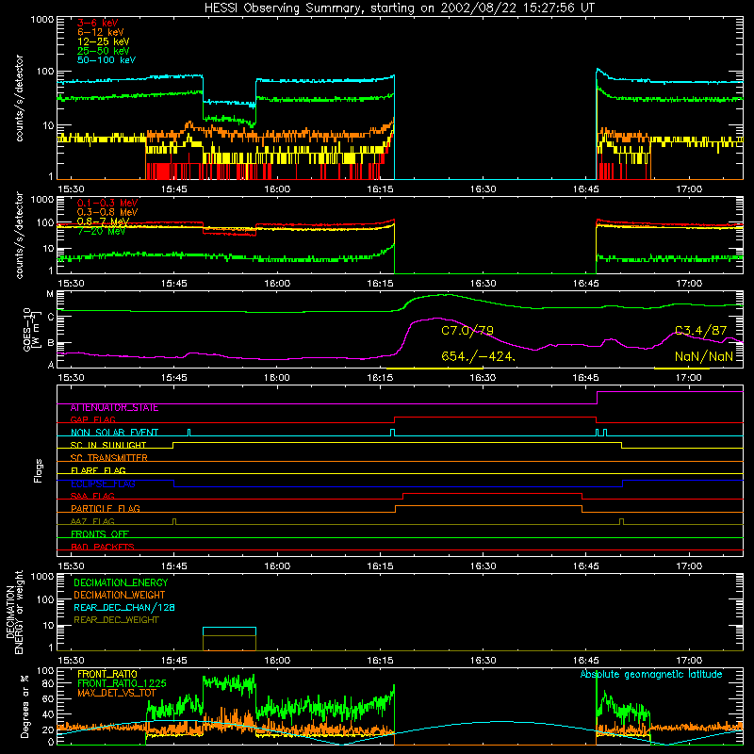Click the NON_SOLAR_EVENT flag label
The height and width of the screenshot is (754, 754).
click(x=114, y=433)
